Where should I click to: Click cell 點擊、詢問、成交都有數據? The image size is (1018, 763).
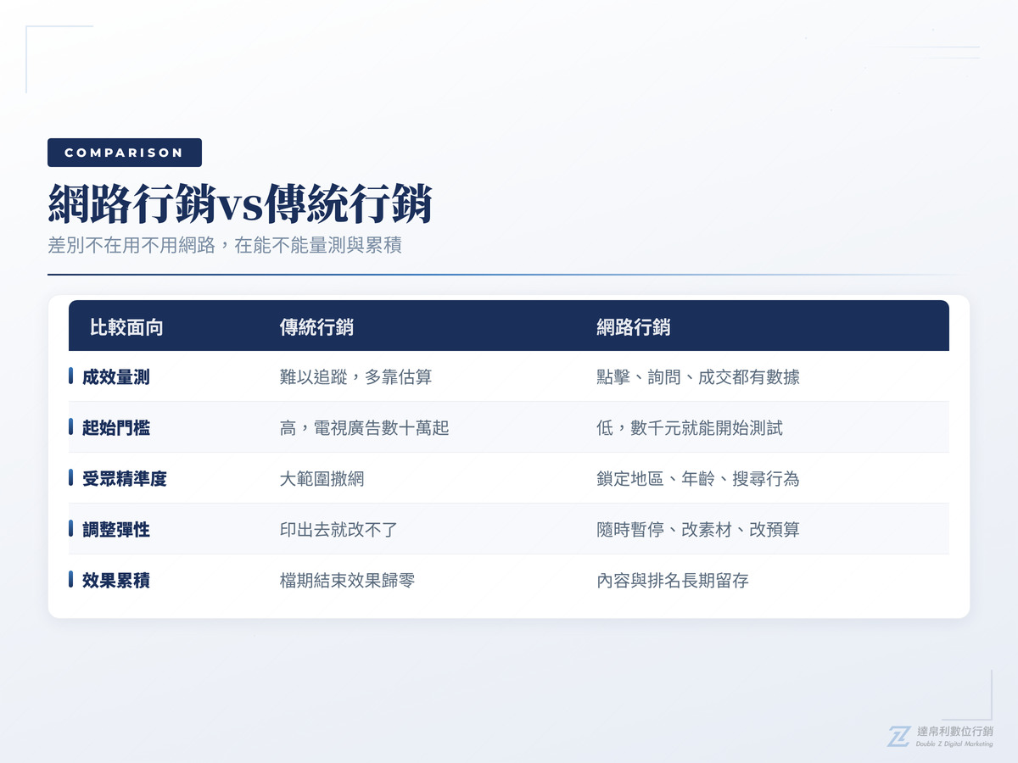pos(698,377)
